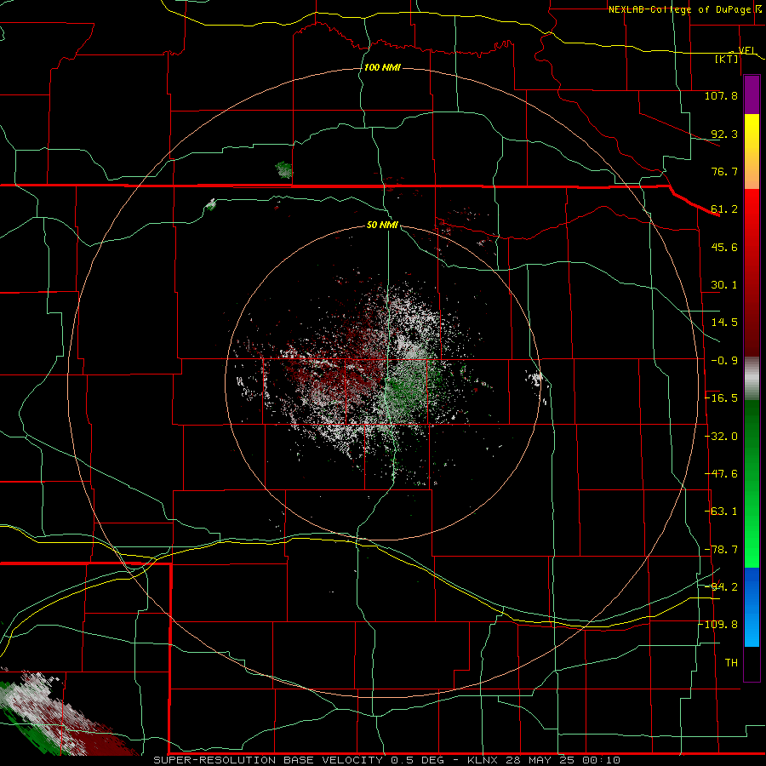
Task: Click the TH legend label
Action: pyautogui.click(x=731, y=662)
